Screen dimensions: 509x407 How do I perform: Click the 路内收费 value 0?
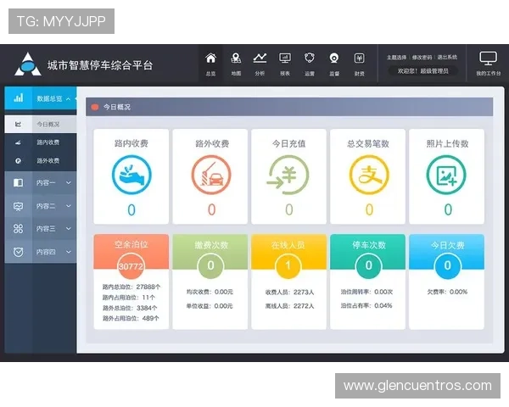[x=131, y=209]
